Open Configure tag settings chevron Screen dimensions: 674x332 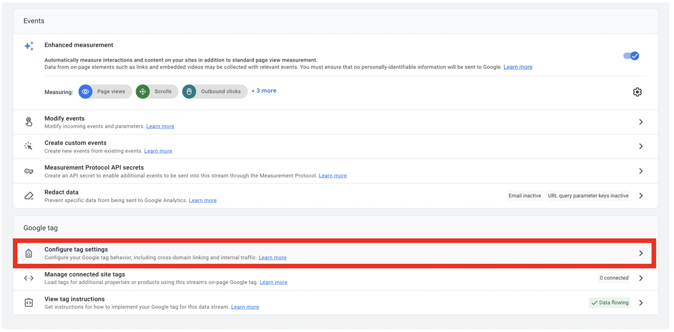point(641,253)
